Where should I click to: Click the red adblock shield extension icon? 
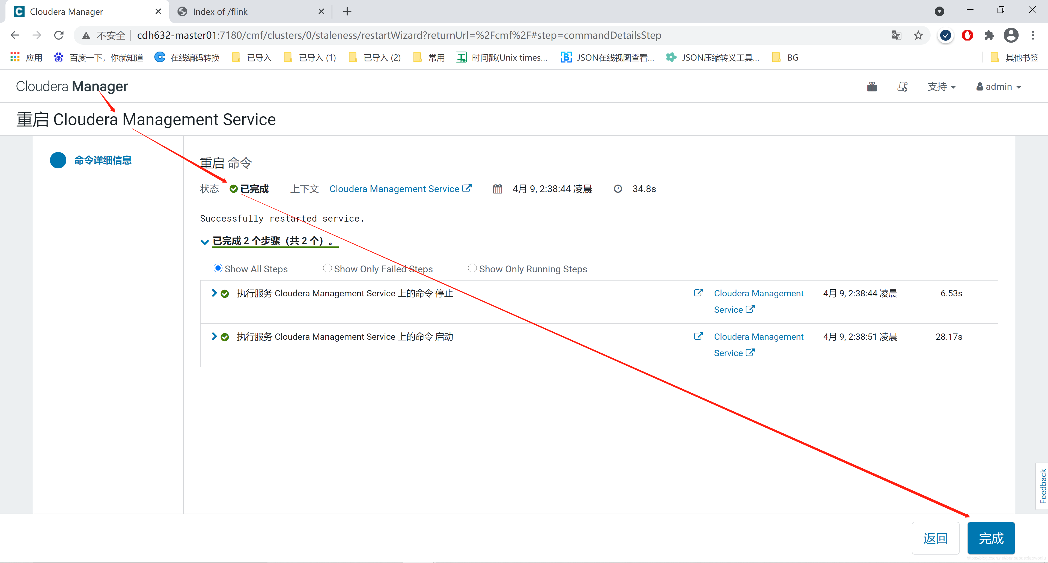967,35
